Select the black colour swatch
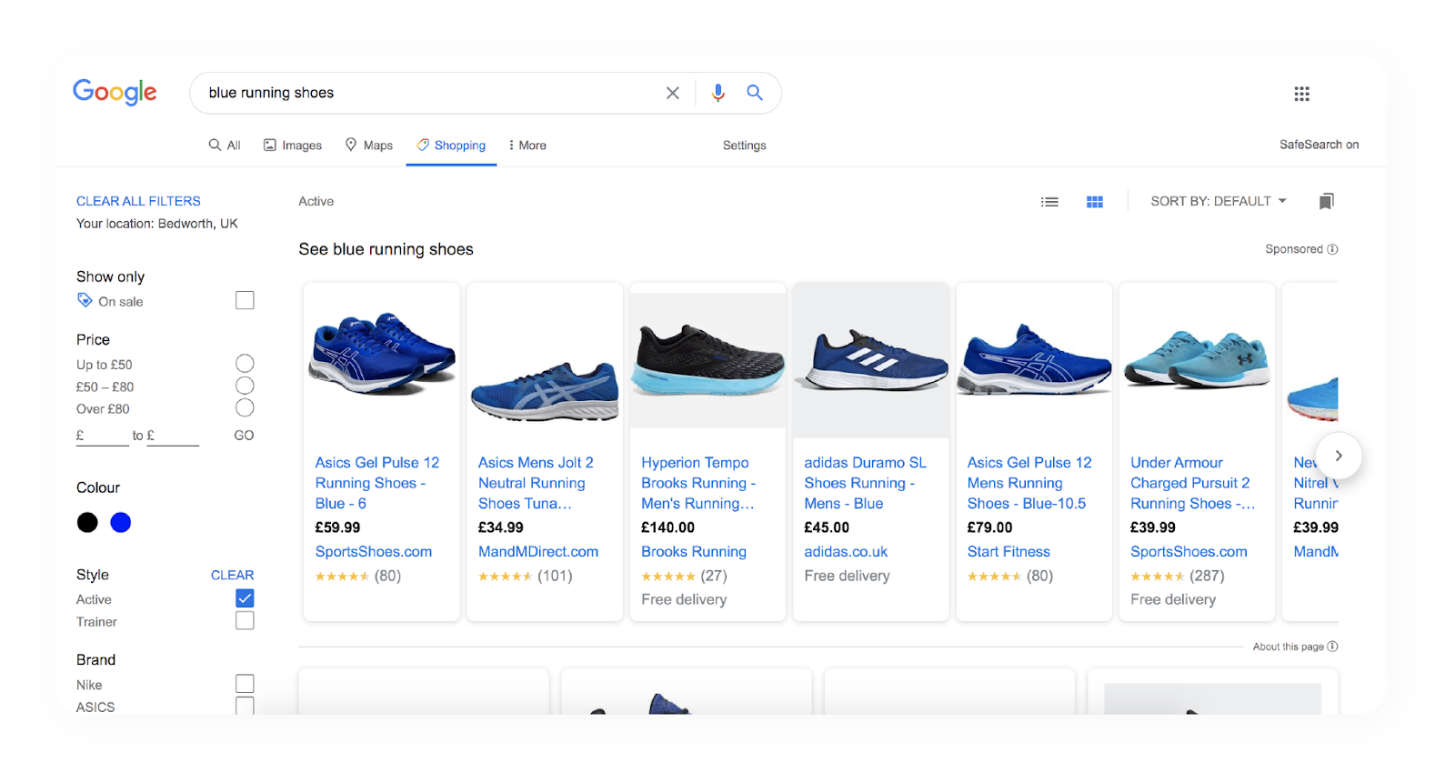1455x783 pixels. tap(87, 522)
